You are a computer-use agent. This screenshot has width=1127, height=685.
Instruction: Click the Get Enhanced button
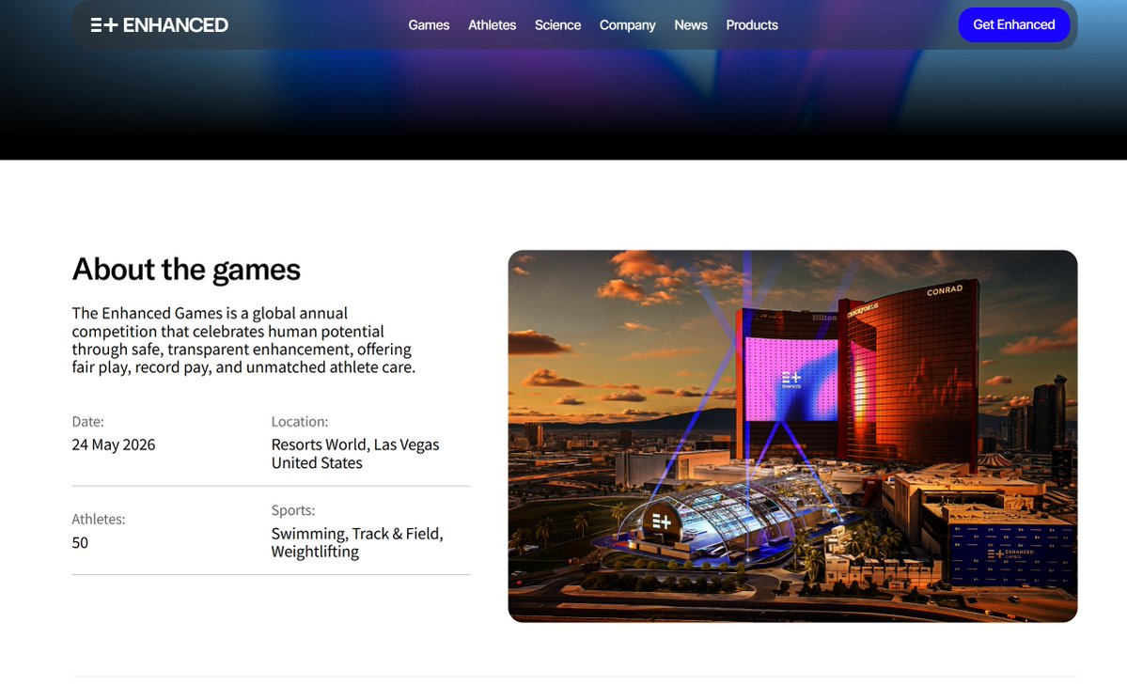(x=1013, y=24)
